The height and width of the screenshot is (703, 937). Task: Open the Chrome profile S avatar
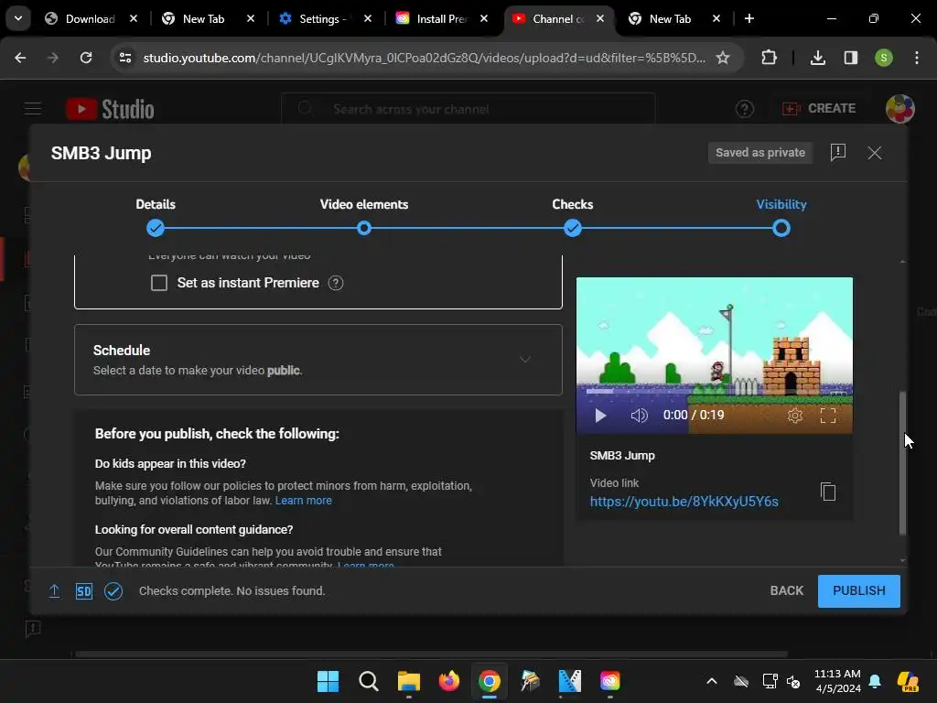(x=884, y=58)
